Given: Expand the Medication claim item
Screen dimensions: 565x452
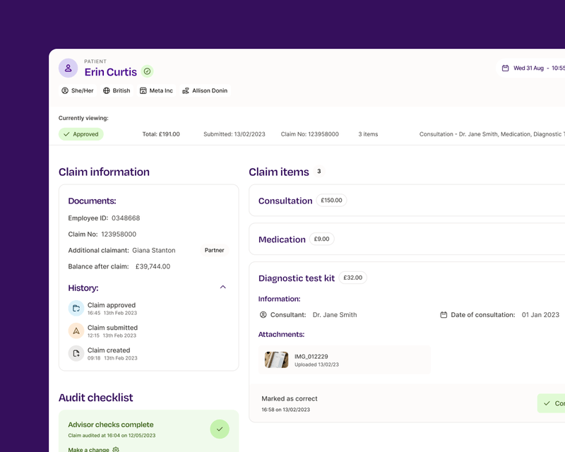Looking at the screenshot, I should (x=407, y=239).
